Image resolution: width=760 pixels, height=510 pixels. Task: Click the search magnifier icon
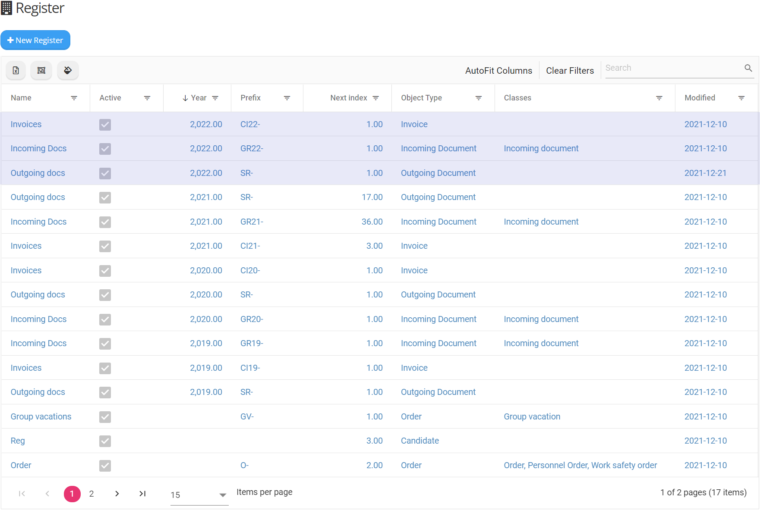pos(748,68)
